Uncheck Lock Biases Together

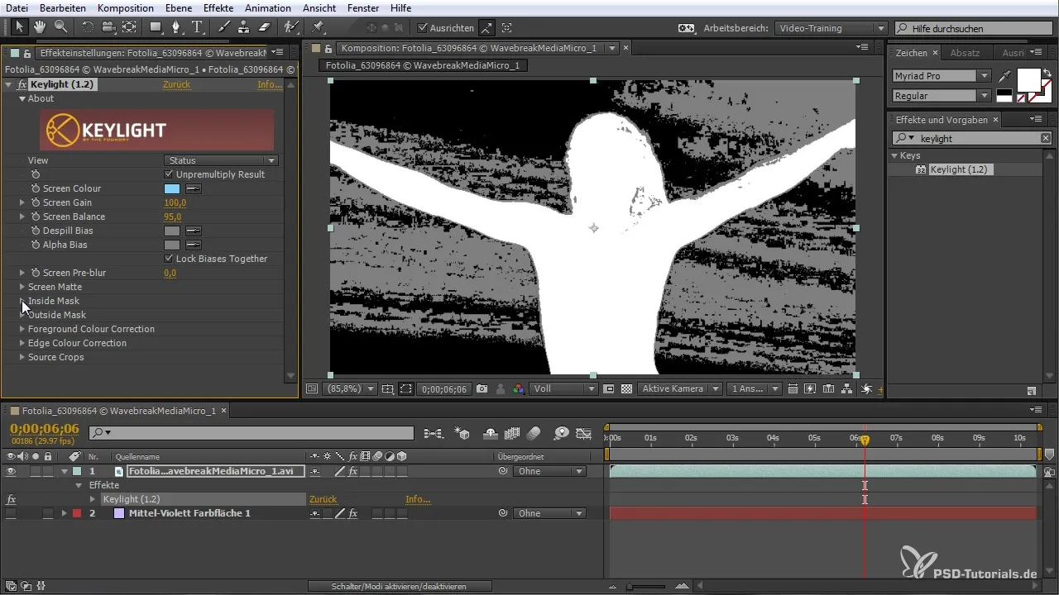pyautogui.click(x=169, y=259)
